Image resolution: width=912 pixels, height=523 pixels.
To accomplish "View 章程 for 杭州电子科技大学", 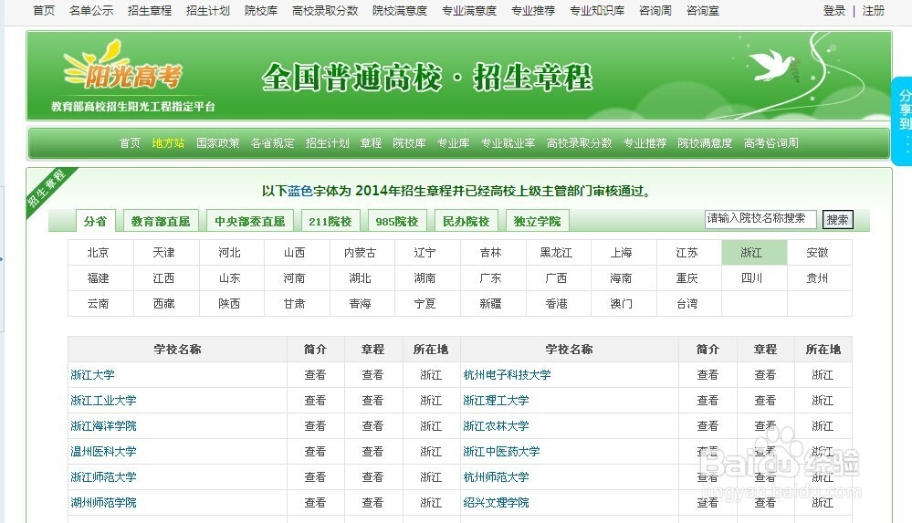I will click(x=765, y=375).
